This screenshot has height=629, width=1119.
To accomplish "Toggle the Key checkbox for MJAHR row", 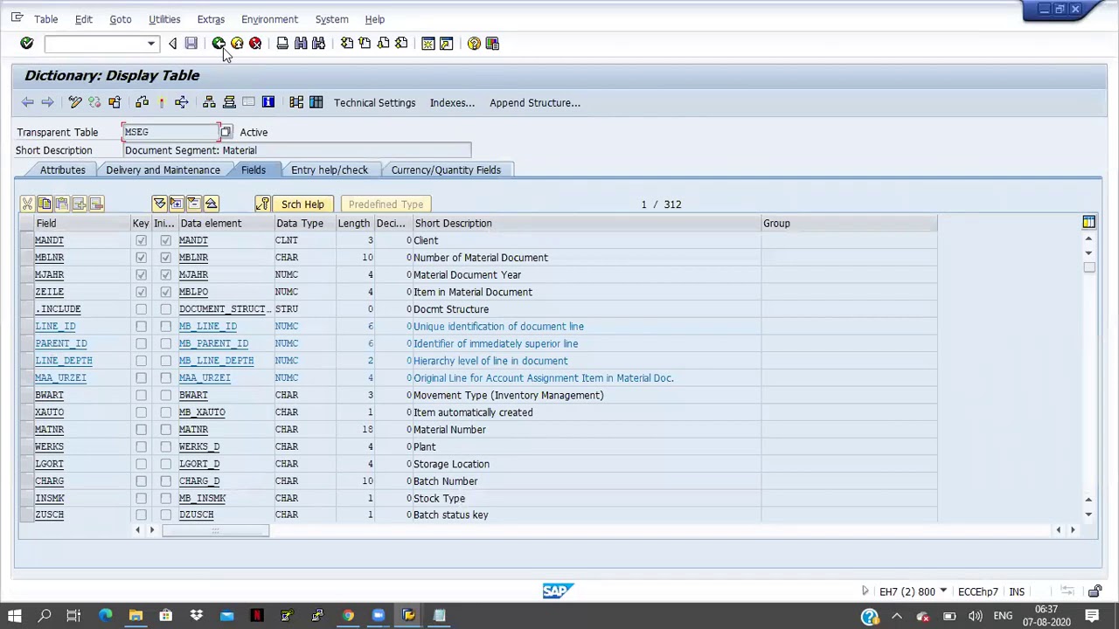I will click(x=141, y=274).
